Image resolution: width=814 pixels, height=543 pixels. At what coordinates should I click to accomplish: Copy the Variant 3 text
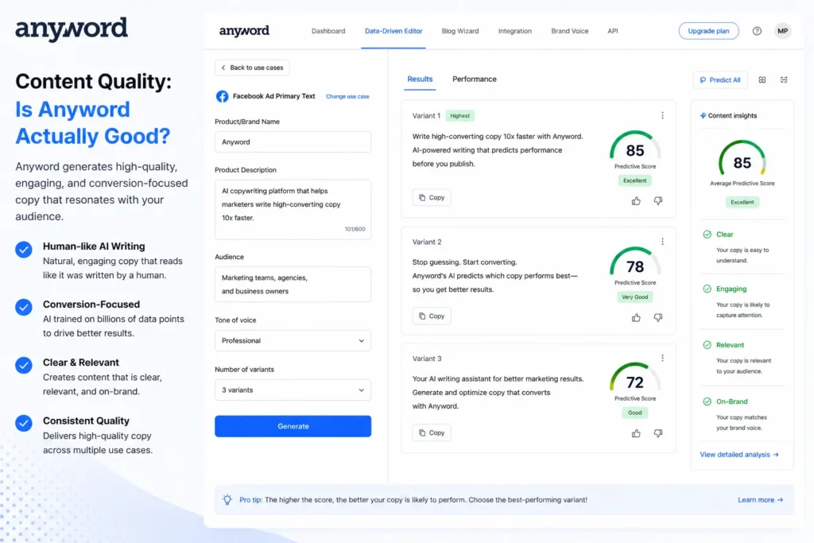pyautogui.click(x=432, y=432)
